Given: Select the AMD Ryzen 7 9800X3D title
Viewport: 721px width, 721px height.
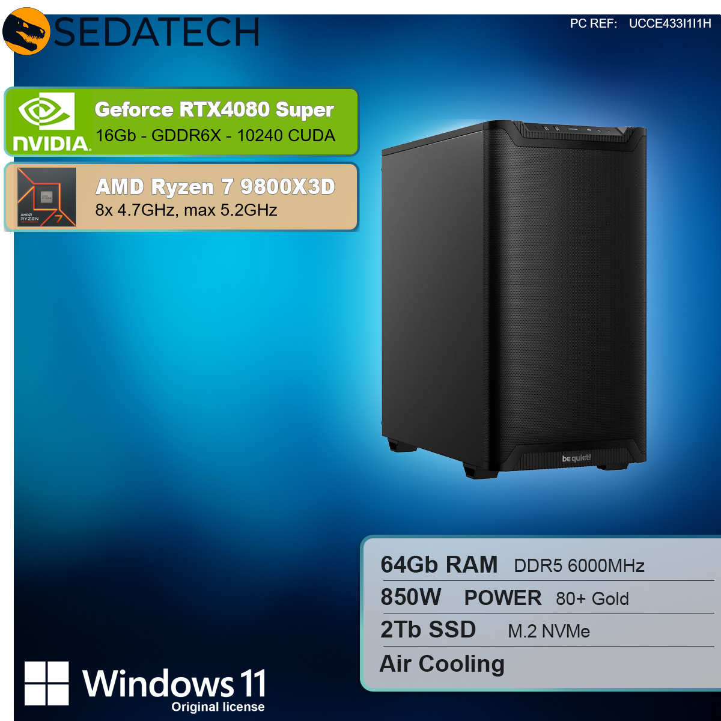Looking at the screenshot, I should pyautogui.click(x=215, y=187).
